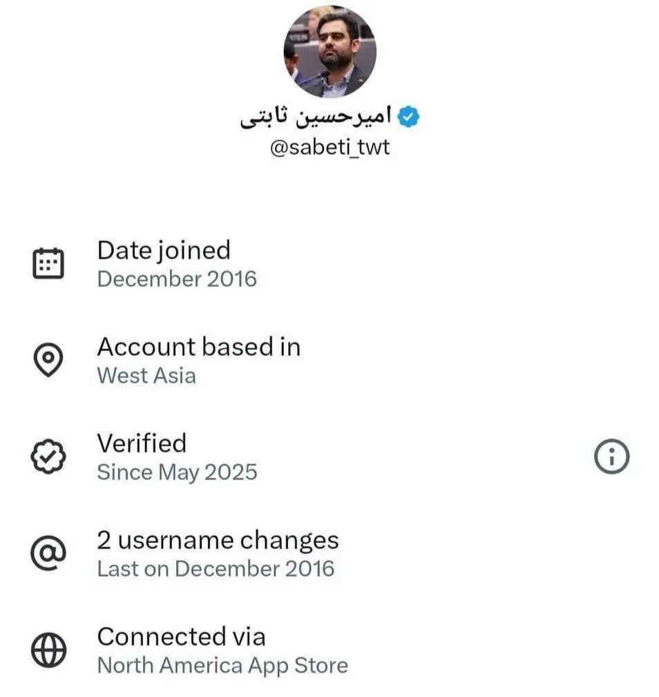Click the calendar icon beside Date joined
The height and width of the screenshot is (697, 659).
[x=48, y=264]
